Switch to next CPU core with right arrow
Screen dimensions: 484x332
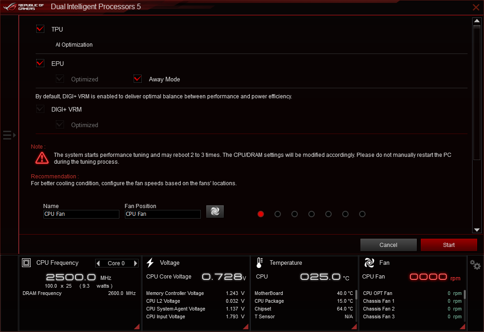(x=135, y=263)
